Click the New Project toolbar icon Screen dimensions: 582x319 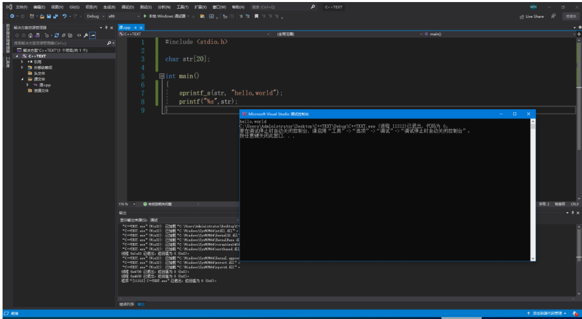(32, 16)
